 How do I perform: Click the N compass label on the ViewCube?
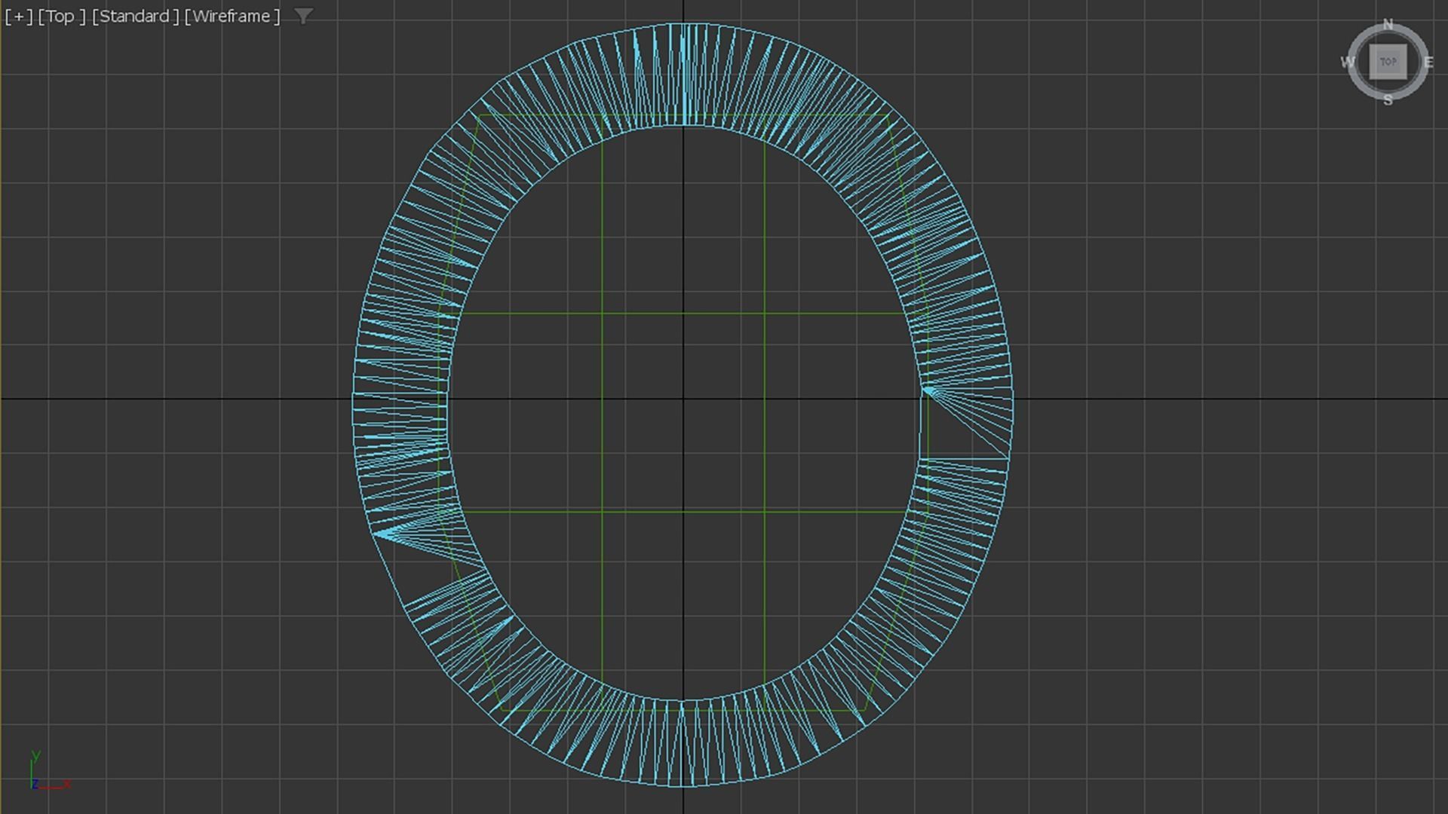point(1388,25)
